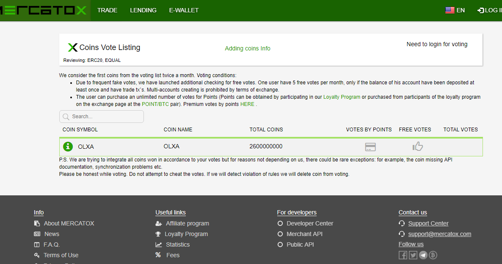Click the Mercatox logo

(x=43, y=10)
